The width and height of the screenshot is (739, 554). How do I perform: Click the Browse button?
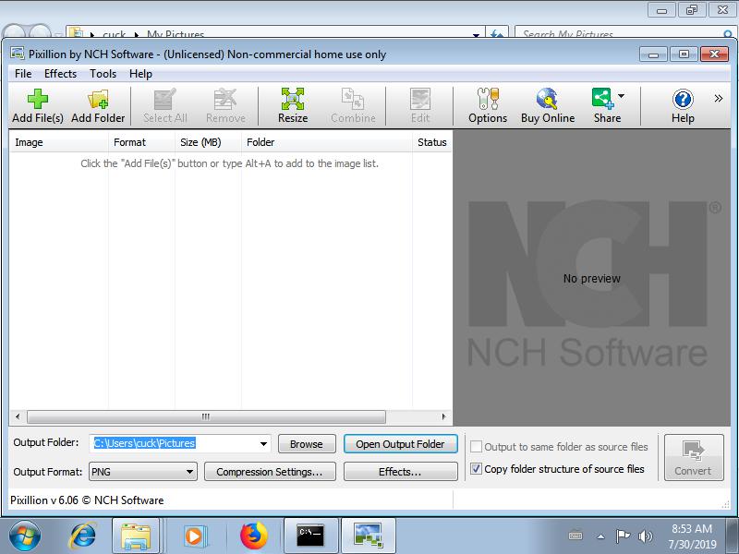point(306,444)
